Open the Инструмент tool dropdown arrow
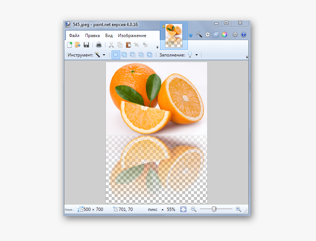 (x=104, y=55)
